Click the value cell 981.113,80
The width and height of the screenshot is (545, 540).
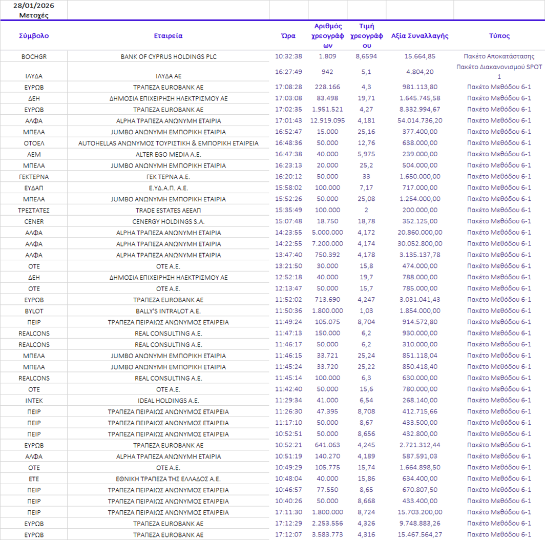[420, 87]
